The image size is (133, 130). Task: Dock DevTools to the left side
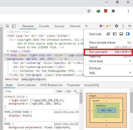115,34
